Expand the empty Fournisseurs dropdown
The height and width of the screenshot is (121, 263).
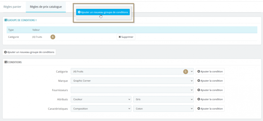(132, 90)
